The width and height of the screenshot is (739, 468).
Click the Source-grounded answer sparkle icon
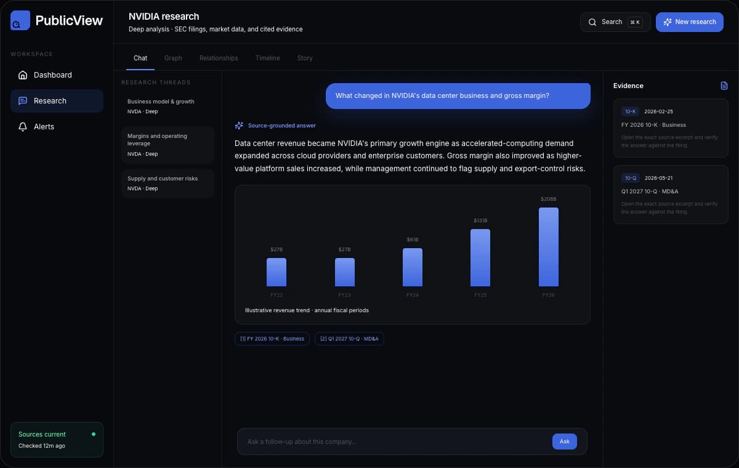pyautogui.click(x=239, y=126)
